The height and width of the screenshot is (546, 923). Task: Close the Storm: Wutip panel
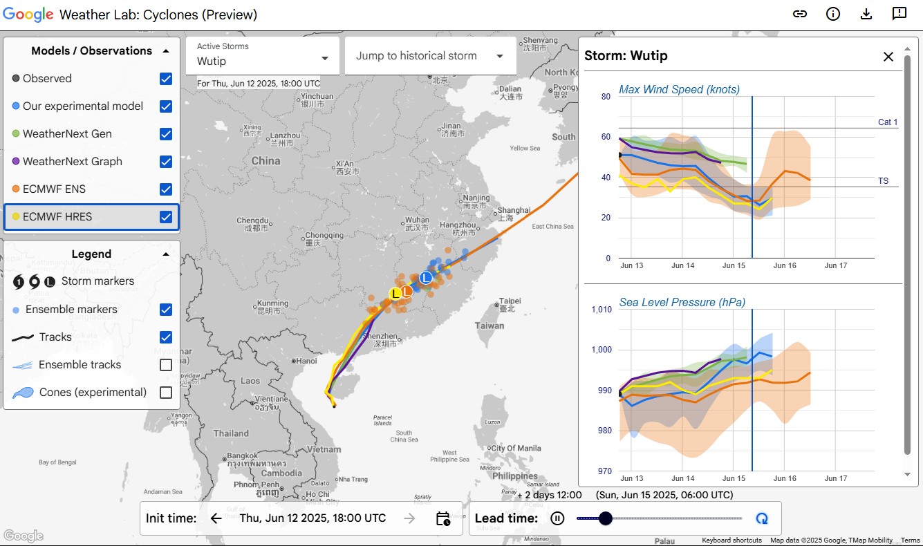click(x=888, y=57)
